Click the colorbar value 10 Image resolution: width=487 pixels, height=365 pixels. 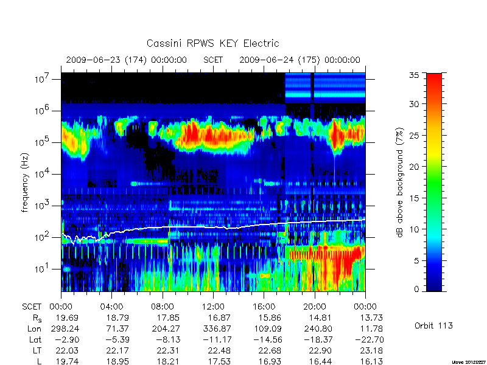[416, 229]
